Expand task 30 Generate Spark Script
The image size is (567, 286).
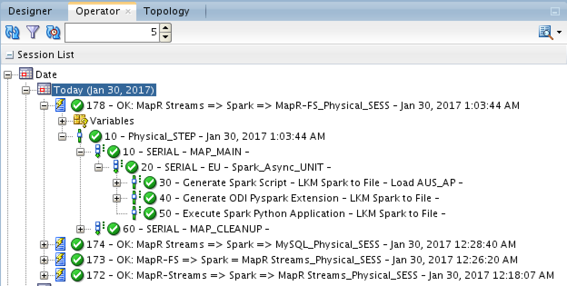click(x=117, y=182)
